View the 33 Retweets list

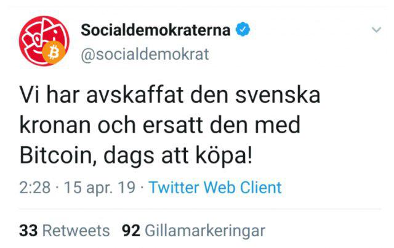pos(65,231)
